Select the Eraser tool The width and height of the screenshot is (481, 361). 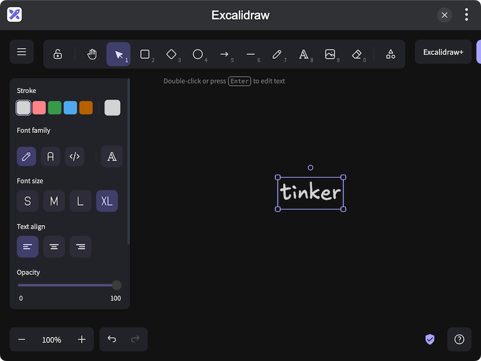pos(357,54)
